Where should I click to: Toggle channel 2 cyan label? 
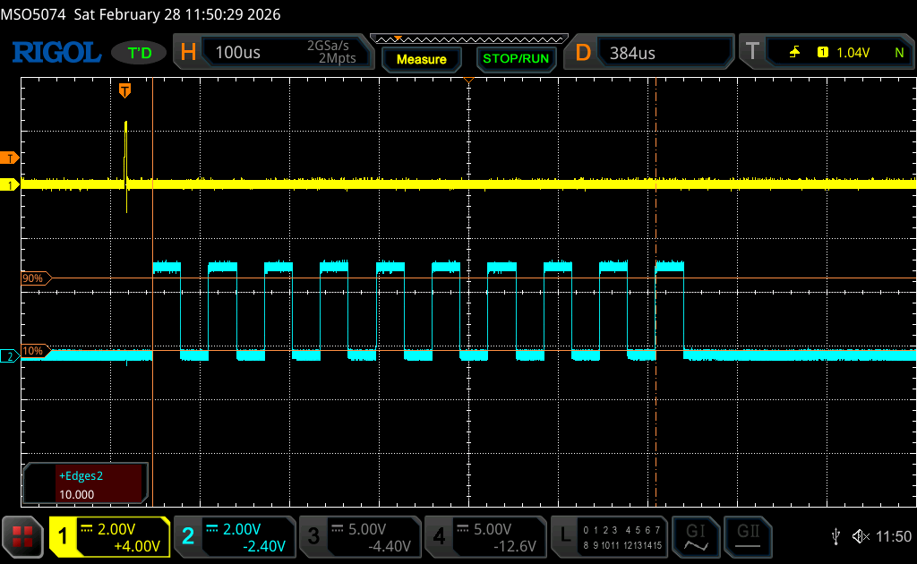tap(235, 536)
